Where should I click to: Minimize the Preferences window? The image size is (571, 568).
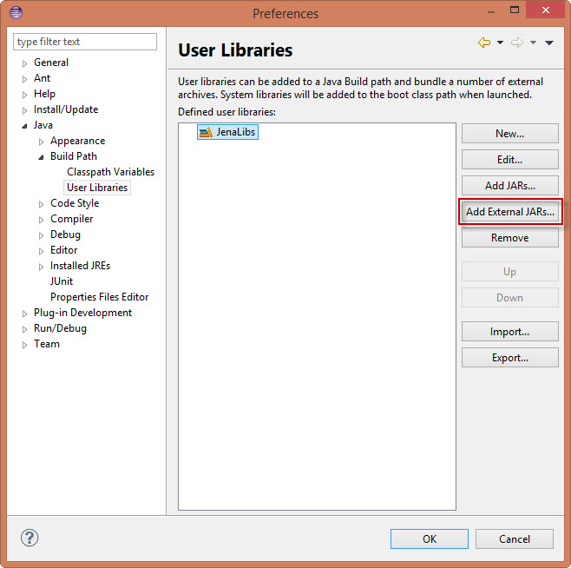tap(491, 11)
